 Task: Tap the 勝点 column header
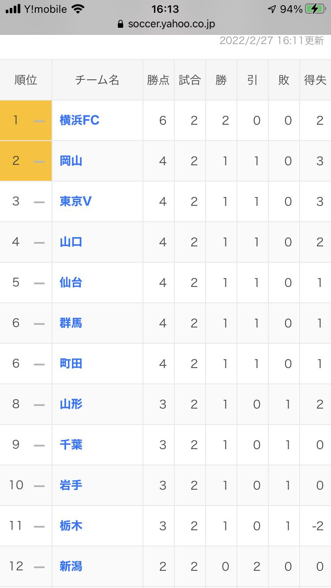pos(158,80)
